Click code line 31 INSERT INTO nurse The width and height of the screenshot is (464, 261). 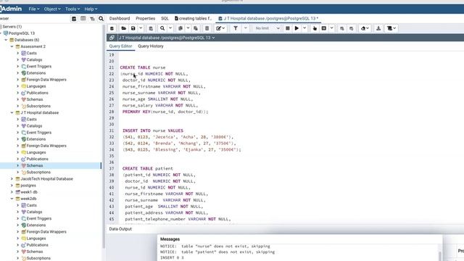[x=153, y=130]
